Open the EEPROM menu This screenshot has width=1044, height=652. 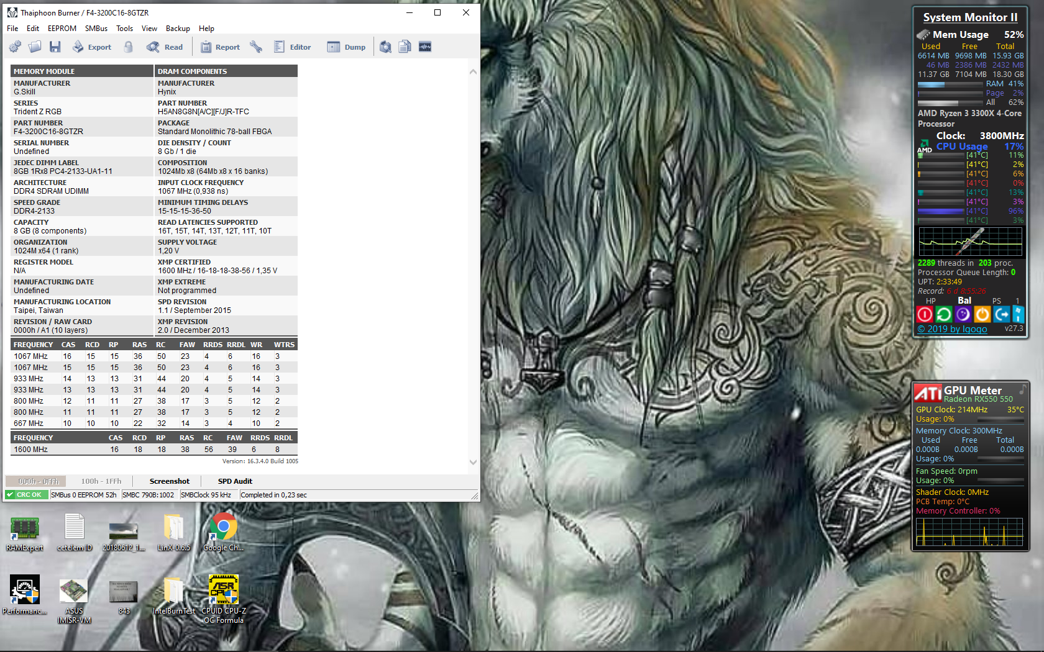coord(62,29)
